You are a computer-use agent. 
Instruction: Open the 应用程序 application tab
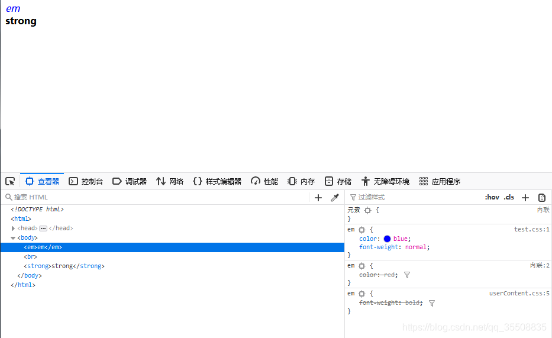click(440, 181)
